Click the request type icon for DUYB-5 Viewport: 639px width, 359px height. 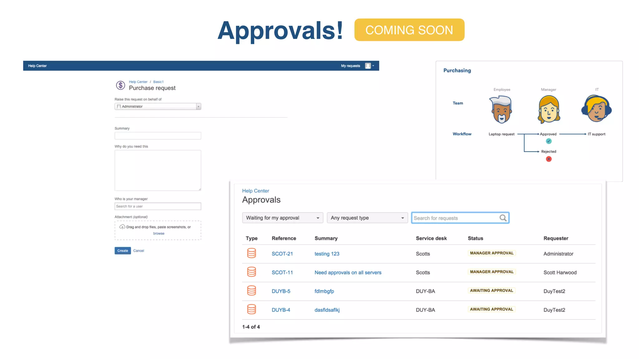coord(251,290)
